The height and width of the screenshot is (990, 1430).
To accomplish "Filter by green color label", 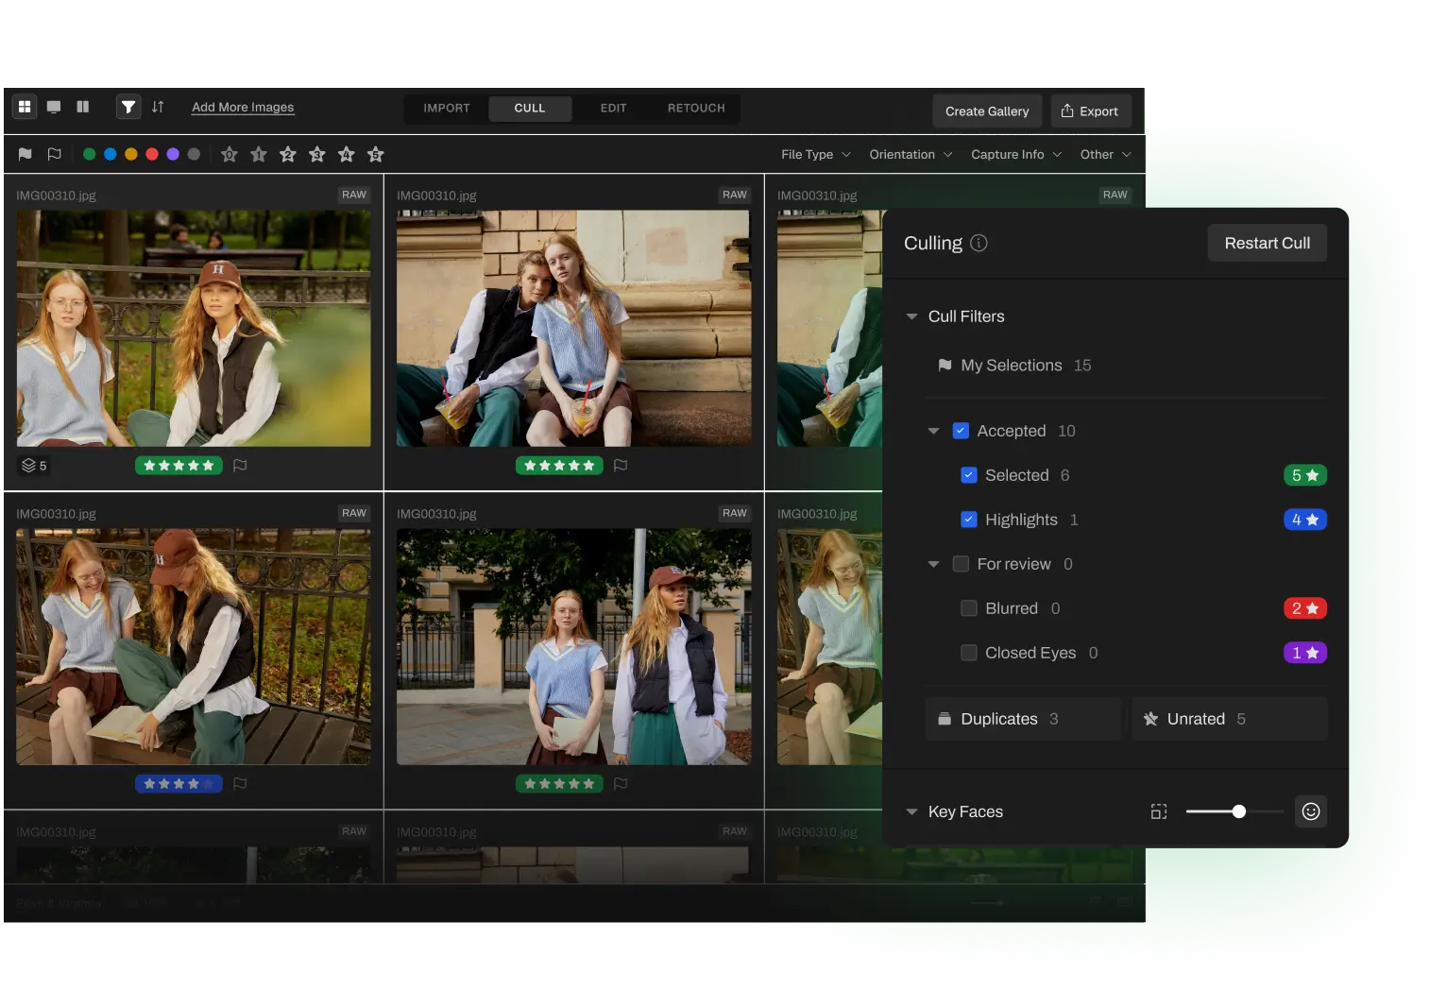I will 89,154.
